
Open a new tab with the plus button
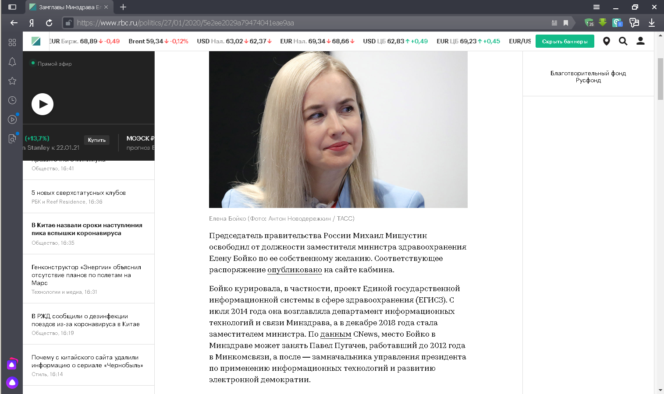pyautogui.click(x=123, y=7)
